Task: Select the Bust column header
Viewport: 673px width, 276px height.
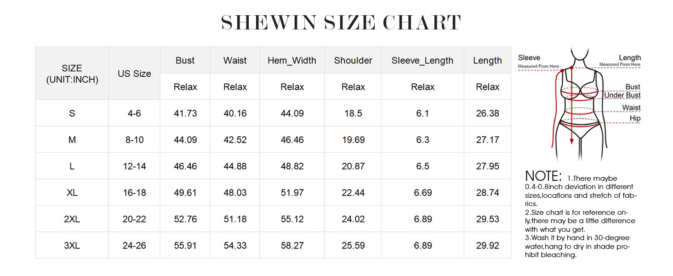Action: 185,60
